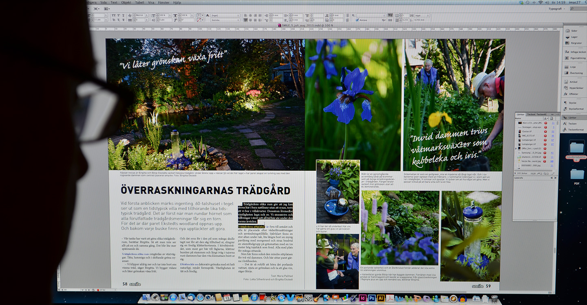Open the Länkar panel flyout menu
587x305 pixels.
coord(557,114)
